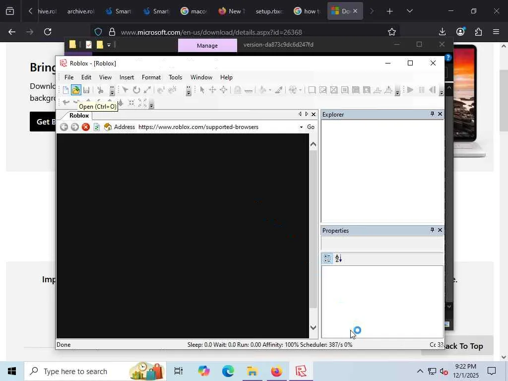Open the Window menu
The height and width of the screenshot is (381, 508).
[201, 77]
